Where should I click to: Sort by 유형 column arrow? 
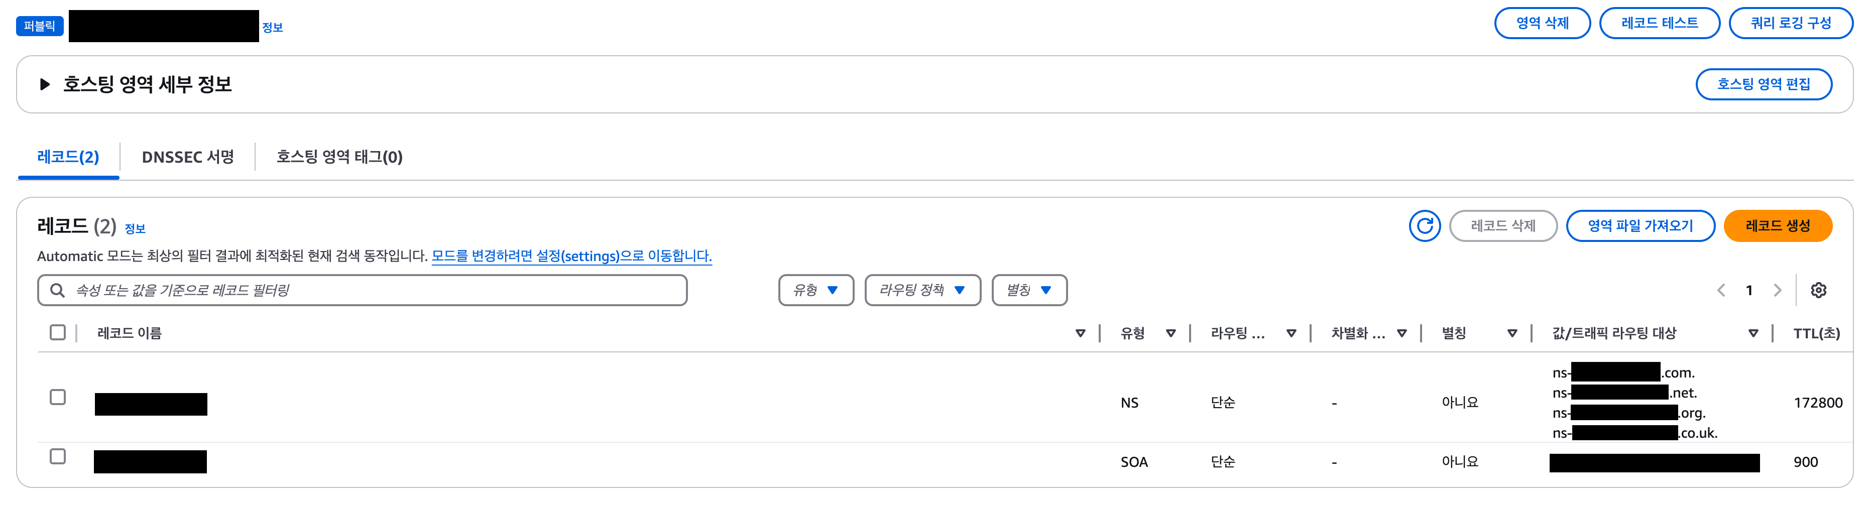coord(1170,333)
